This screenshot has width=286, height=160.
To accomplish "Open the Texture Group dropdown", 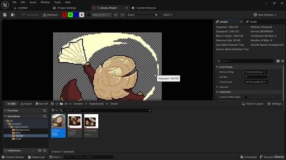I will tap(256, 82).
